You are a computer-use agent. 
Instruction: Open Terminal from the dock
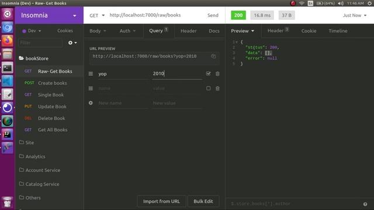pos(8,68)
